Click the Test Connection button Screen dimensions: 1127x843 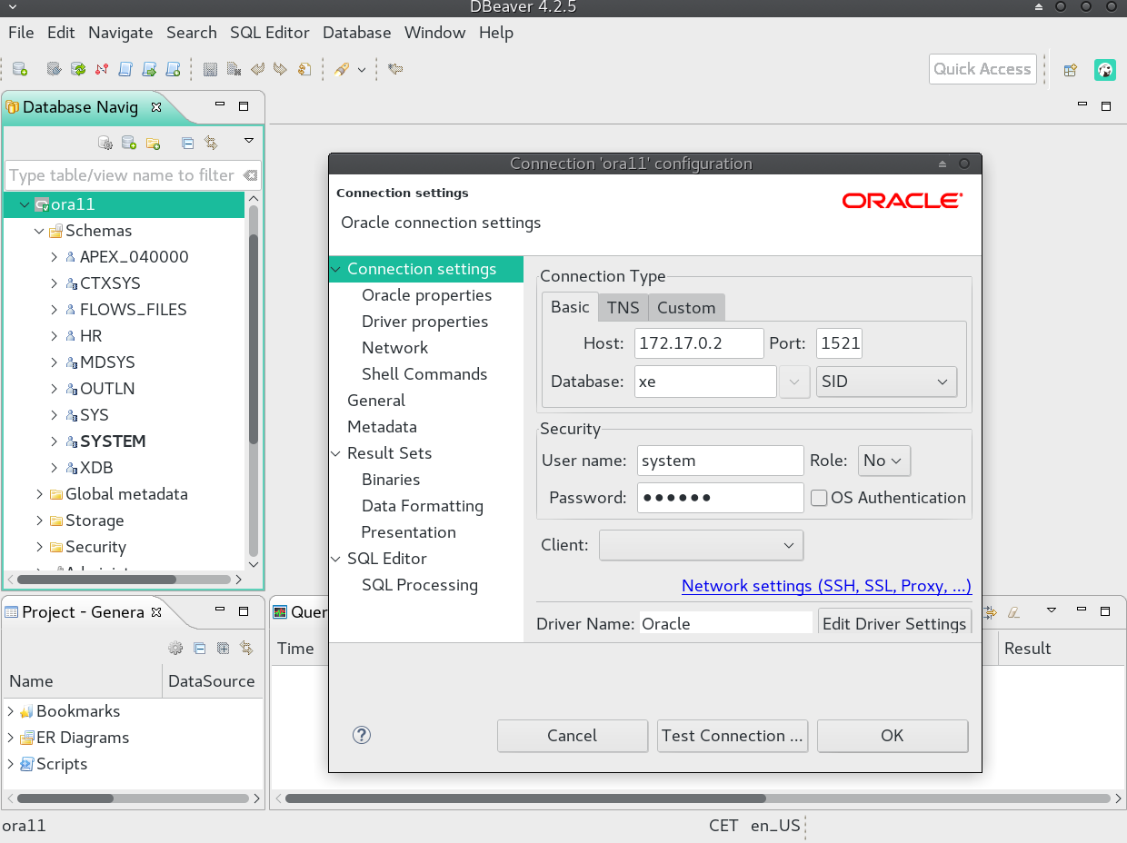coord(733,736)
